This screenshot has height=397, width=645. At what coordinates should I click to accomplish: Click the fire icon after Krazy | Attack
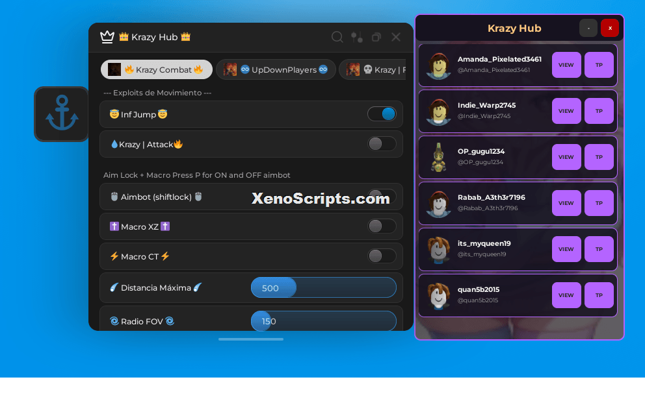tap(178, 144)
